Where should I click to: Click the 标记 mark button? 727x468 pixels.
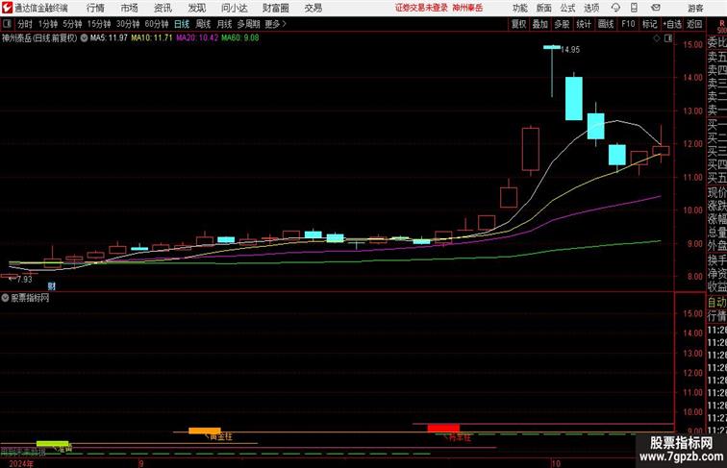pyautogui.click(x=649, y=24)
